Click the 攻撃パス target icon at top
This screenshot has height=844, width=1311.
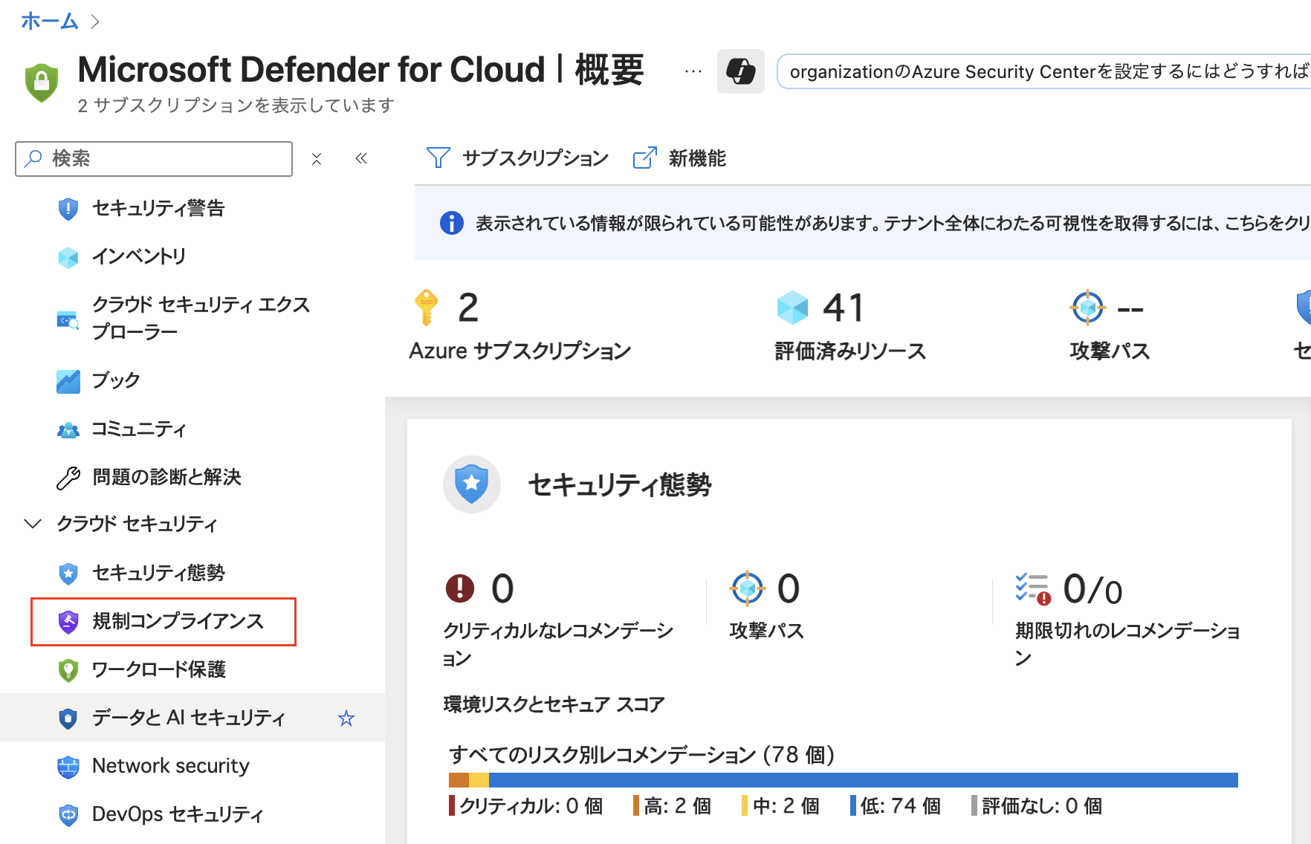tap(1088, 308)
